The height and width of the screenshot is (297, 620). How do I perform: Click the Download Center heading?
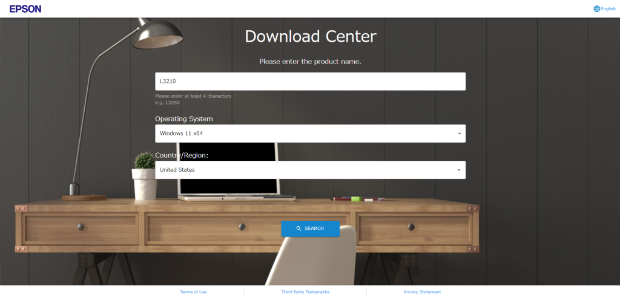tap(311, 36)
